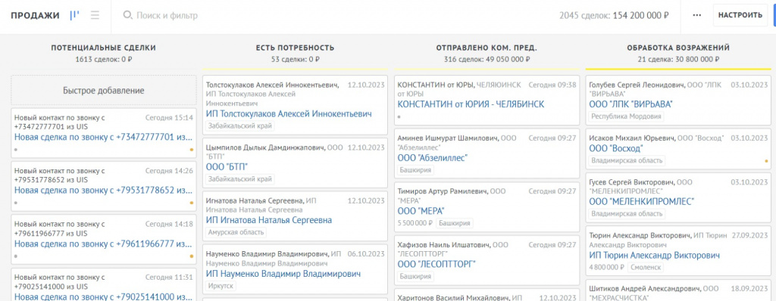The width and height of the screenshot is (776, 301).
Task: Click Забайкальский край tag on ООО "БТП" card
Action: pos(240,179)
